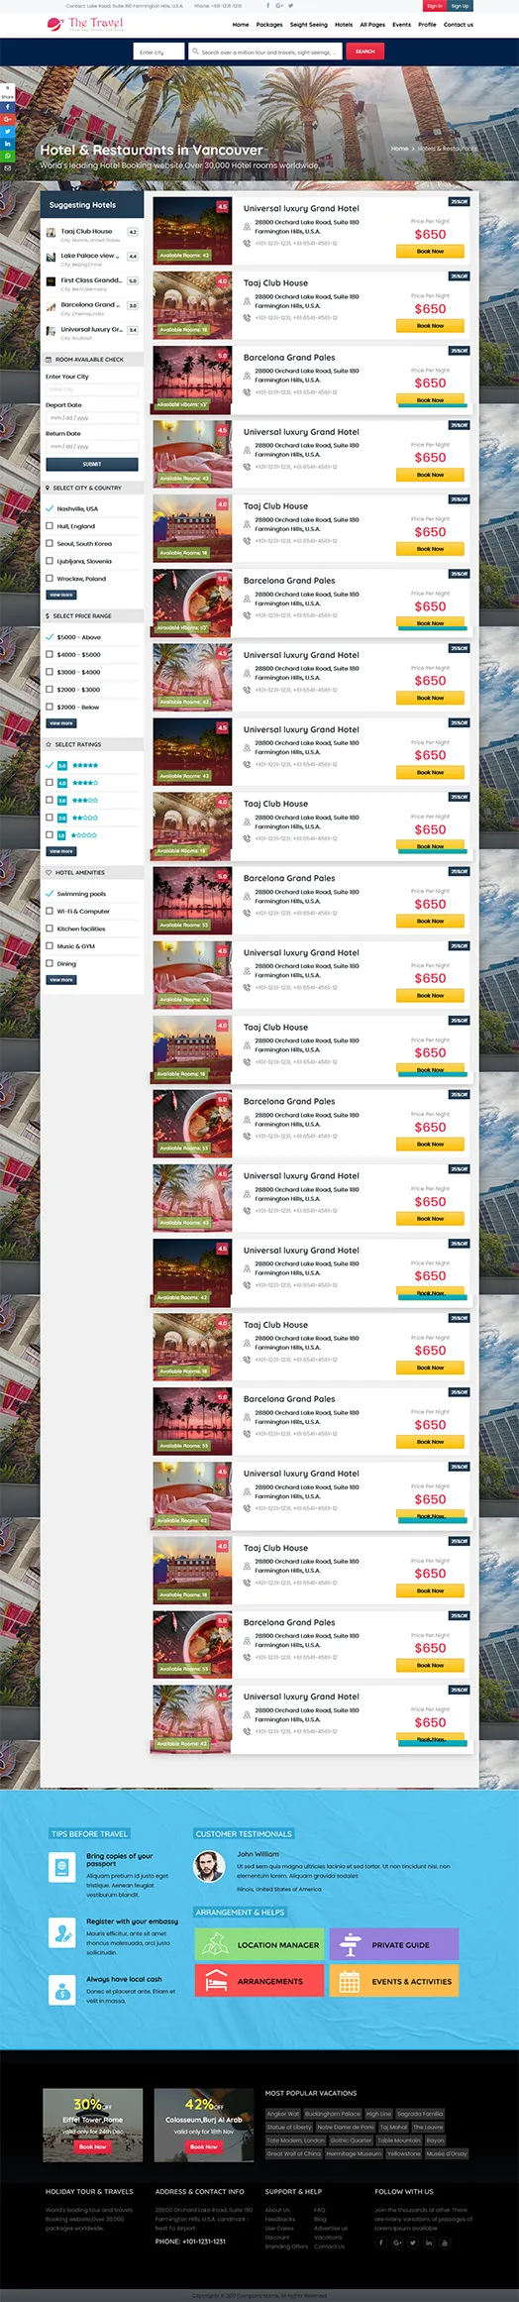Open the Packages menu item

(269, 25)
